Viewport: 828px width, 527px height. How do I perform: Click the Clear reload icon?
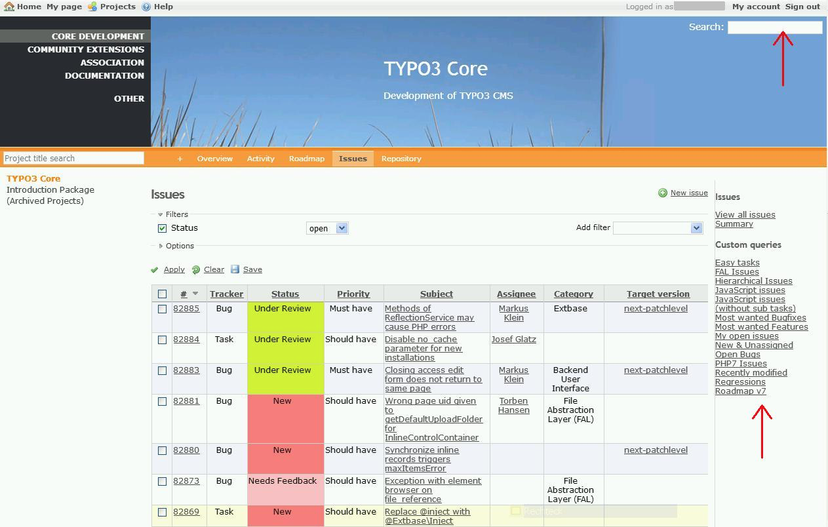(x=196, y=270)
